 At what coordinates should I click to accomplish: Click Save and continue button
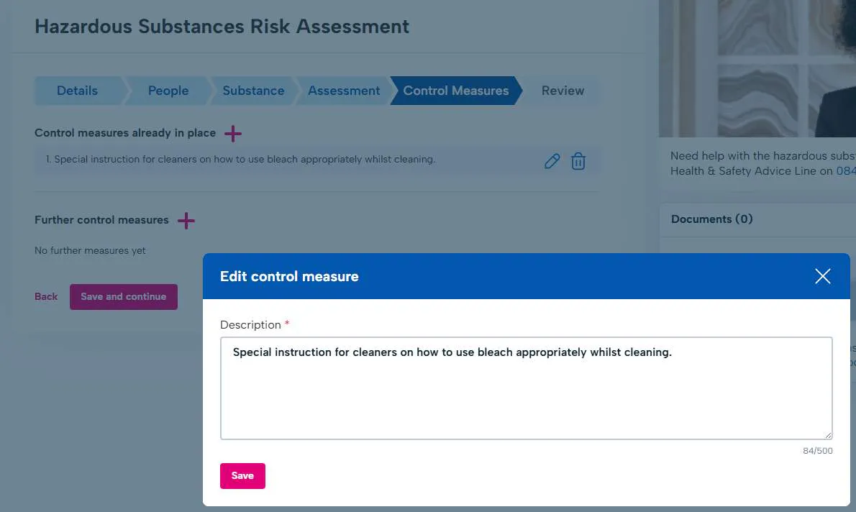tap(123, 296)
